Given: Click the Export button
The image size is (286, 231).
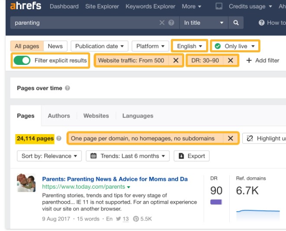Looking at the screenshot, I should [192, 156].
